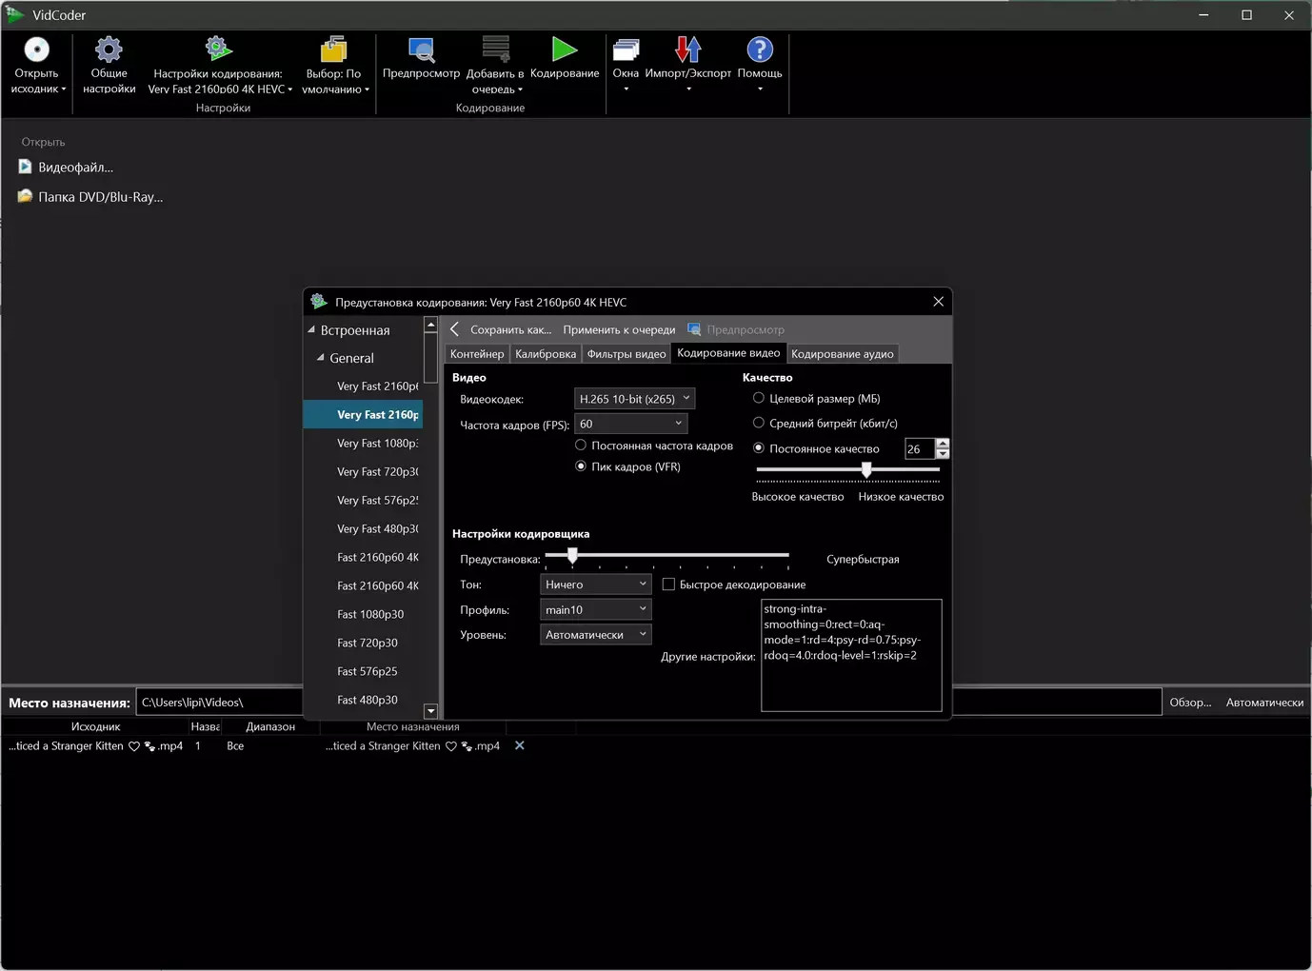Screen dimensions: 1312x971
Task: Click the quality slider handle
Action: pos(866,470)
